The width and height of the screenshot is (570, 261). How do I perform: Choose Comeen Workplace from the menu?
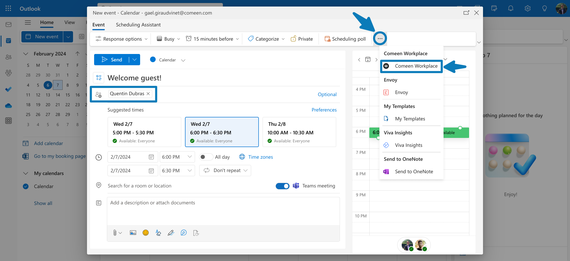click(411, 66)
